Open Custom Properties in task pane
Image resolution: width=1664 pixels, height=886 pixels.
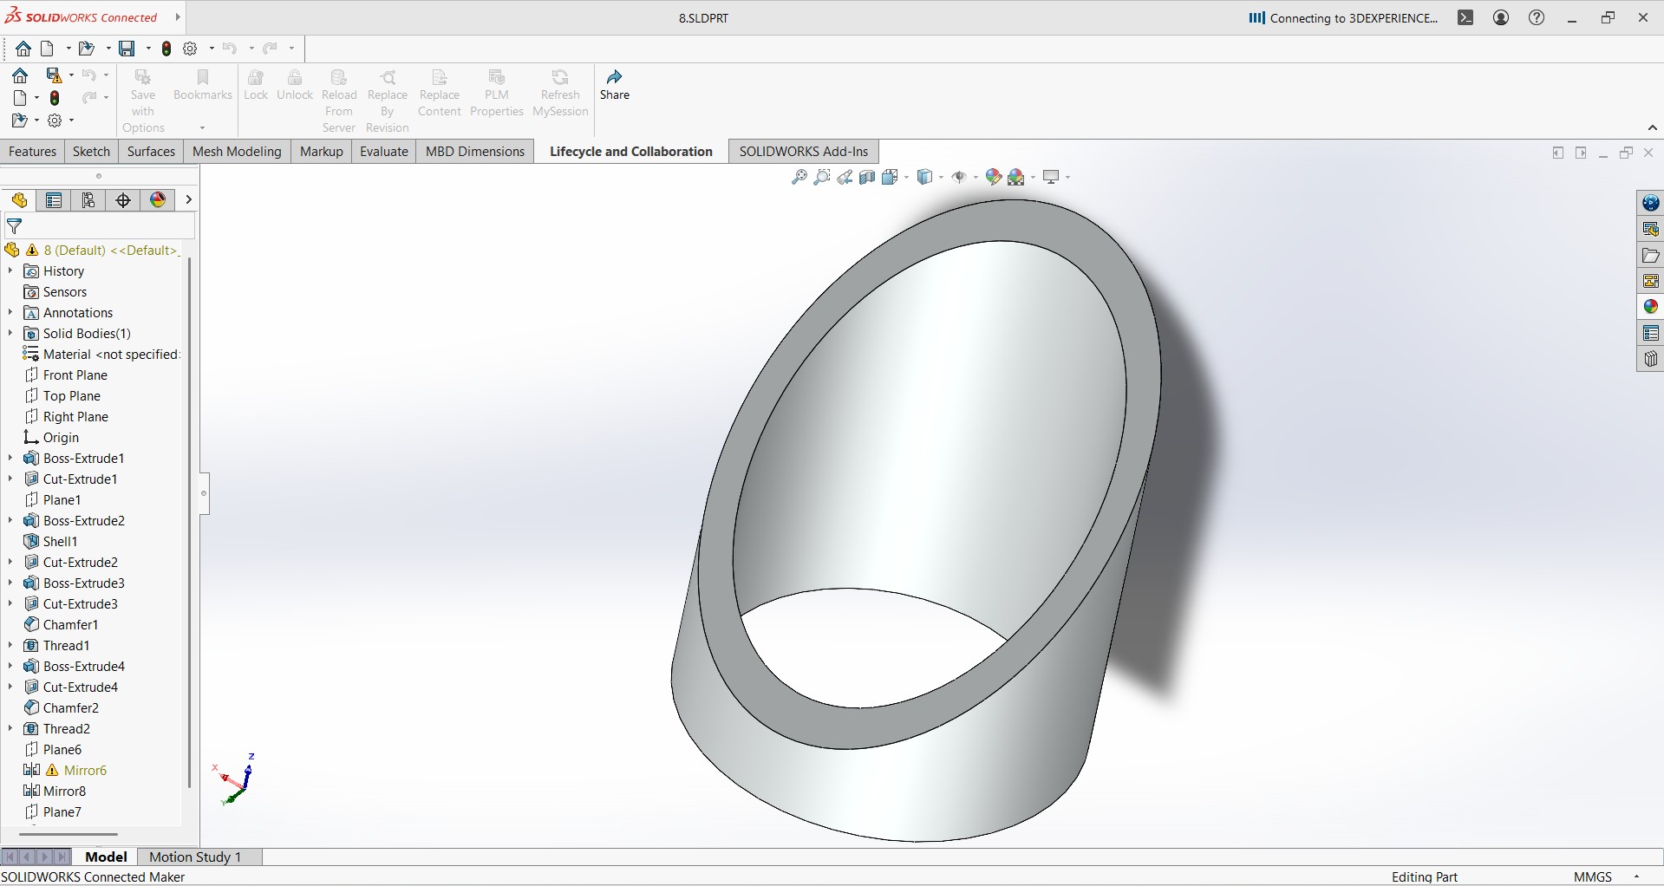coord(1650,333)
